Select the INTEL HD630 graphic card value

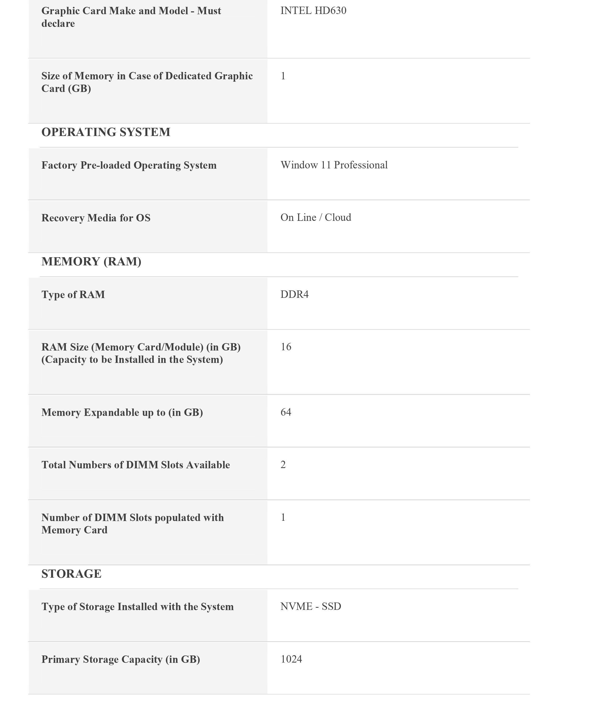coord(313,11)
